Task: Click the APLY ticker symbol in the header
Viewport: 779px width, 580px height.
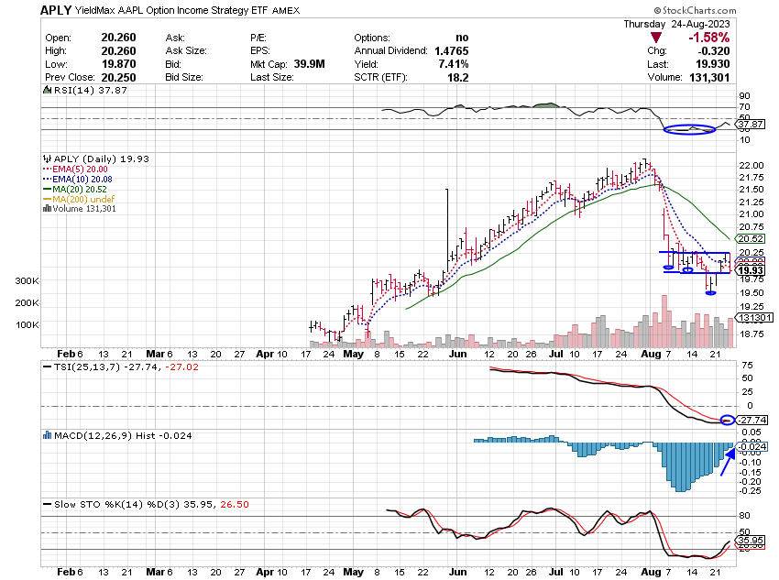Action: coord(56,10)
